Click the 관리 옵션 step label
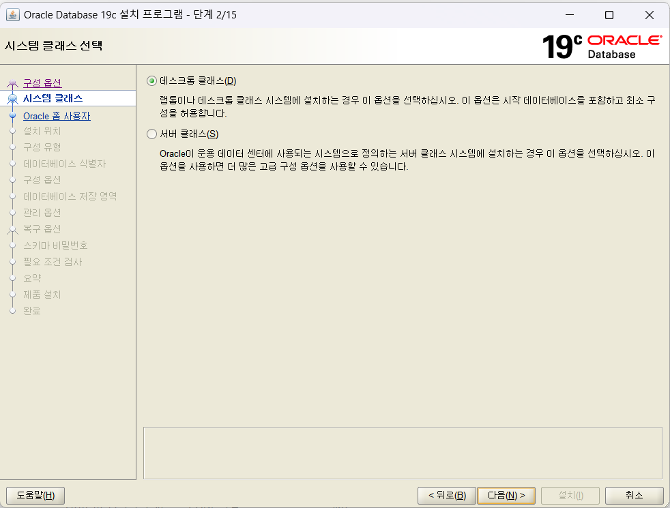 42,213
